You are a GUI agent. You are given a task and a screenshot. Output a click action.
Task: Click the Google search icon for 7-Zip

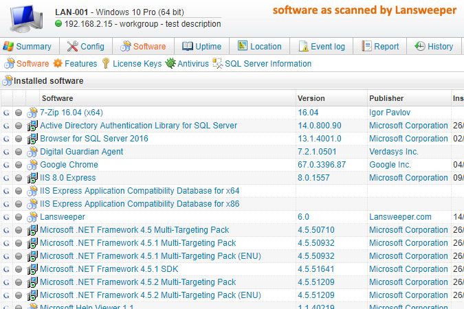pos(6,113)
